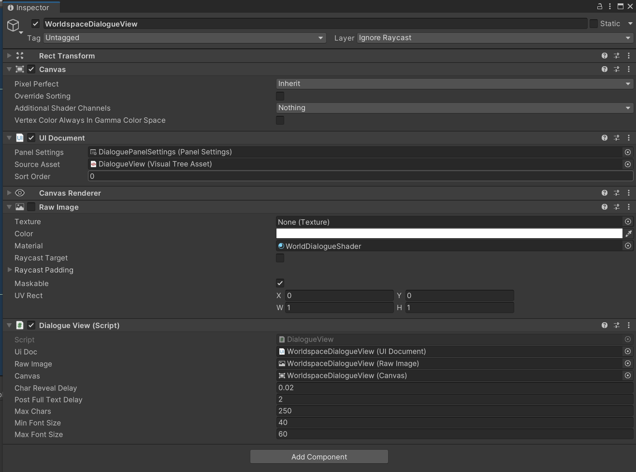The height and width of the screenshot is (472, 636).
Task: Open object picker for Texture field
Action: 628,222
